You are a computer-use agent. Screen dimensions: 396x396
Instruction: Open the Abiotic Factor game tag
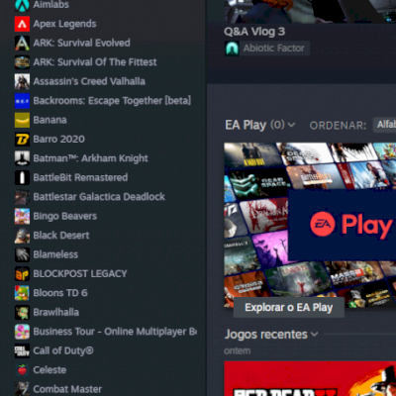click(274, 49)
